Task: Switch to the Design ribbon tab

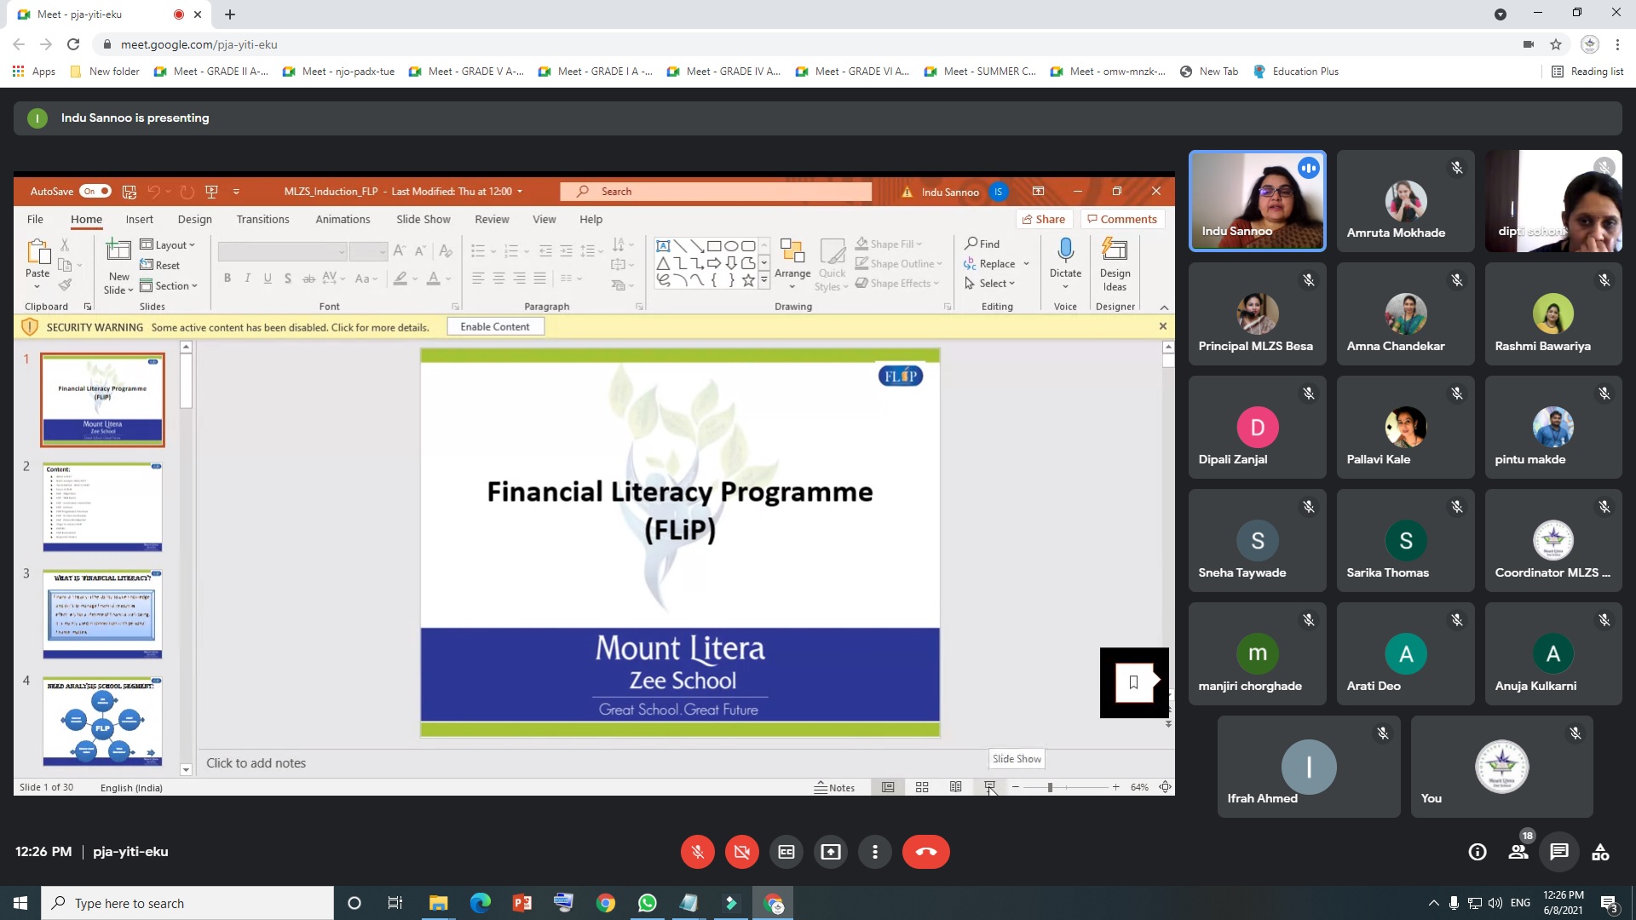Action: click(x=195, y=219)
